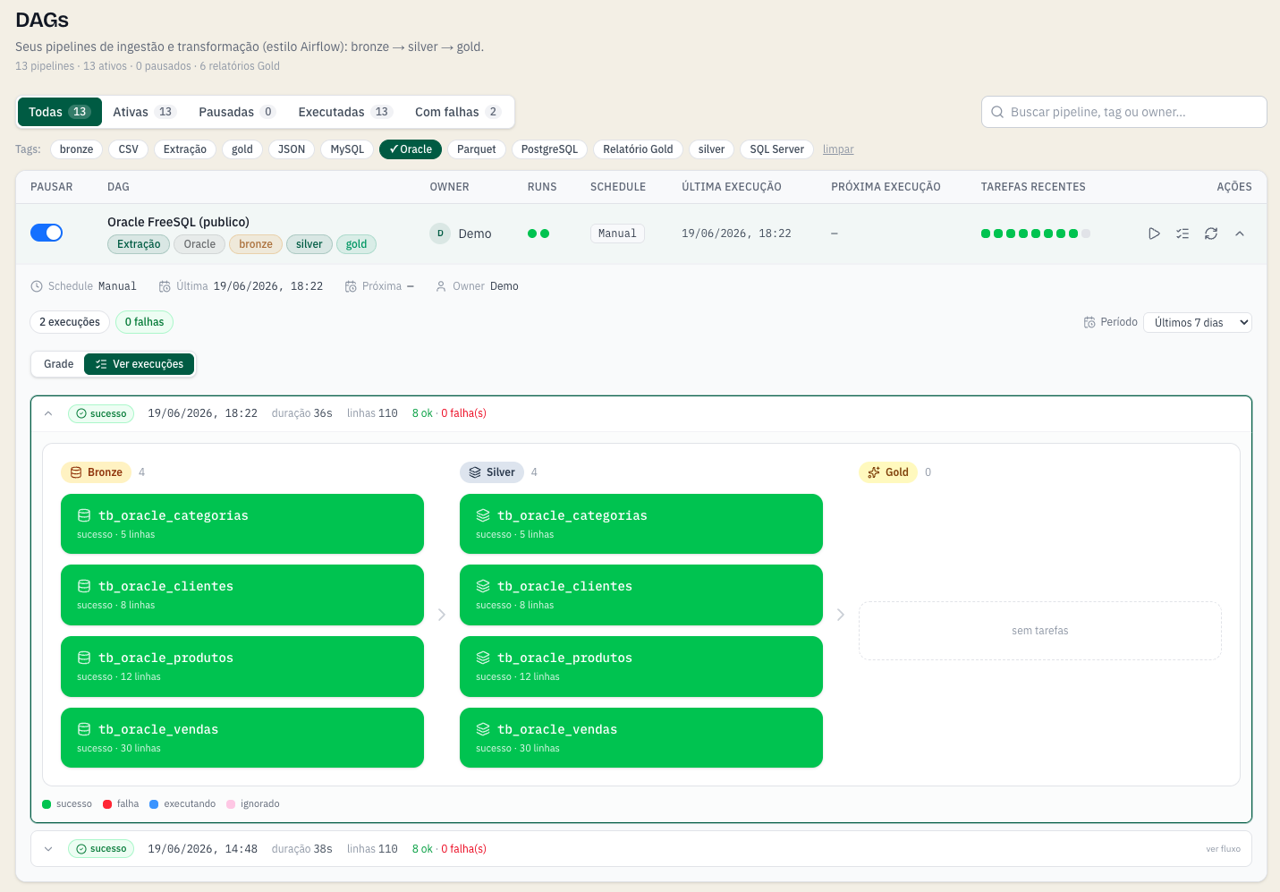1280x892 pixels.
Task: Click the search magnifier icon
Action: 997,112
